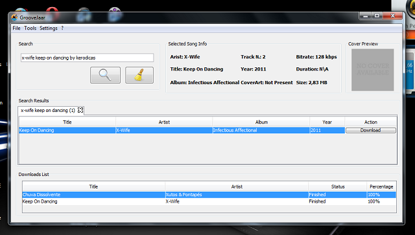Click the Duration: N\A label
This screenshot has height=235, width=415.
click(x=312, y=69)
